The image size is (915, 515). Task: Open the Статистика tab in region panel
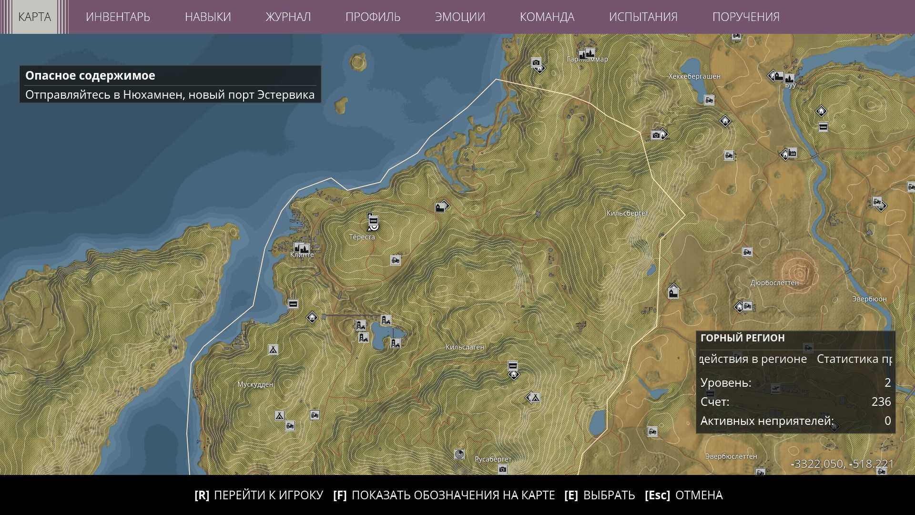pyautogui.click(x=853, y=359)
